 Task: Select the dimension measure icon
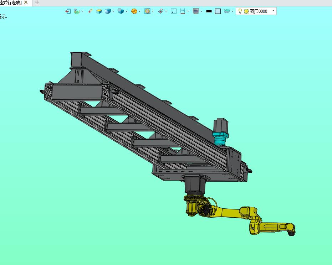[183, 11]
